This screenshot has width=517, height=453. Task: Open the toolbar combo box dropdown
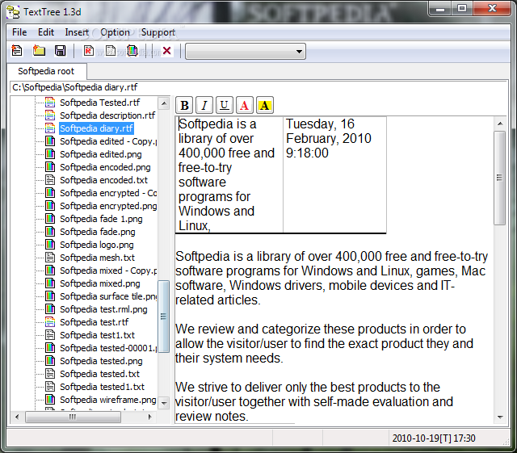tap(299, 52)
